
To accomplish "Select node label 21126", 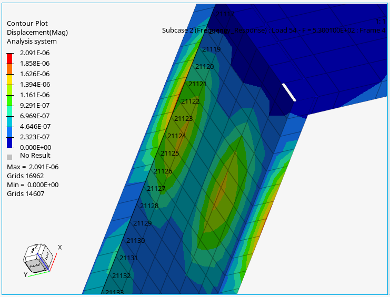I will [163, 171].
